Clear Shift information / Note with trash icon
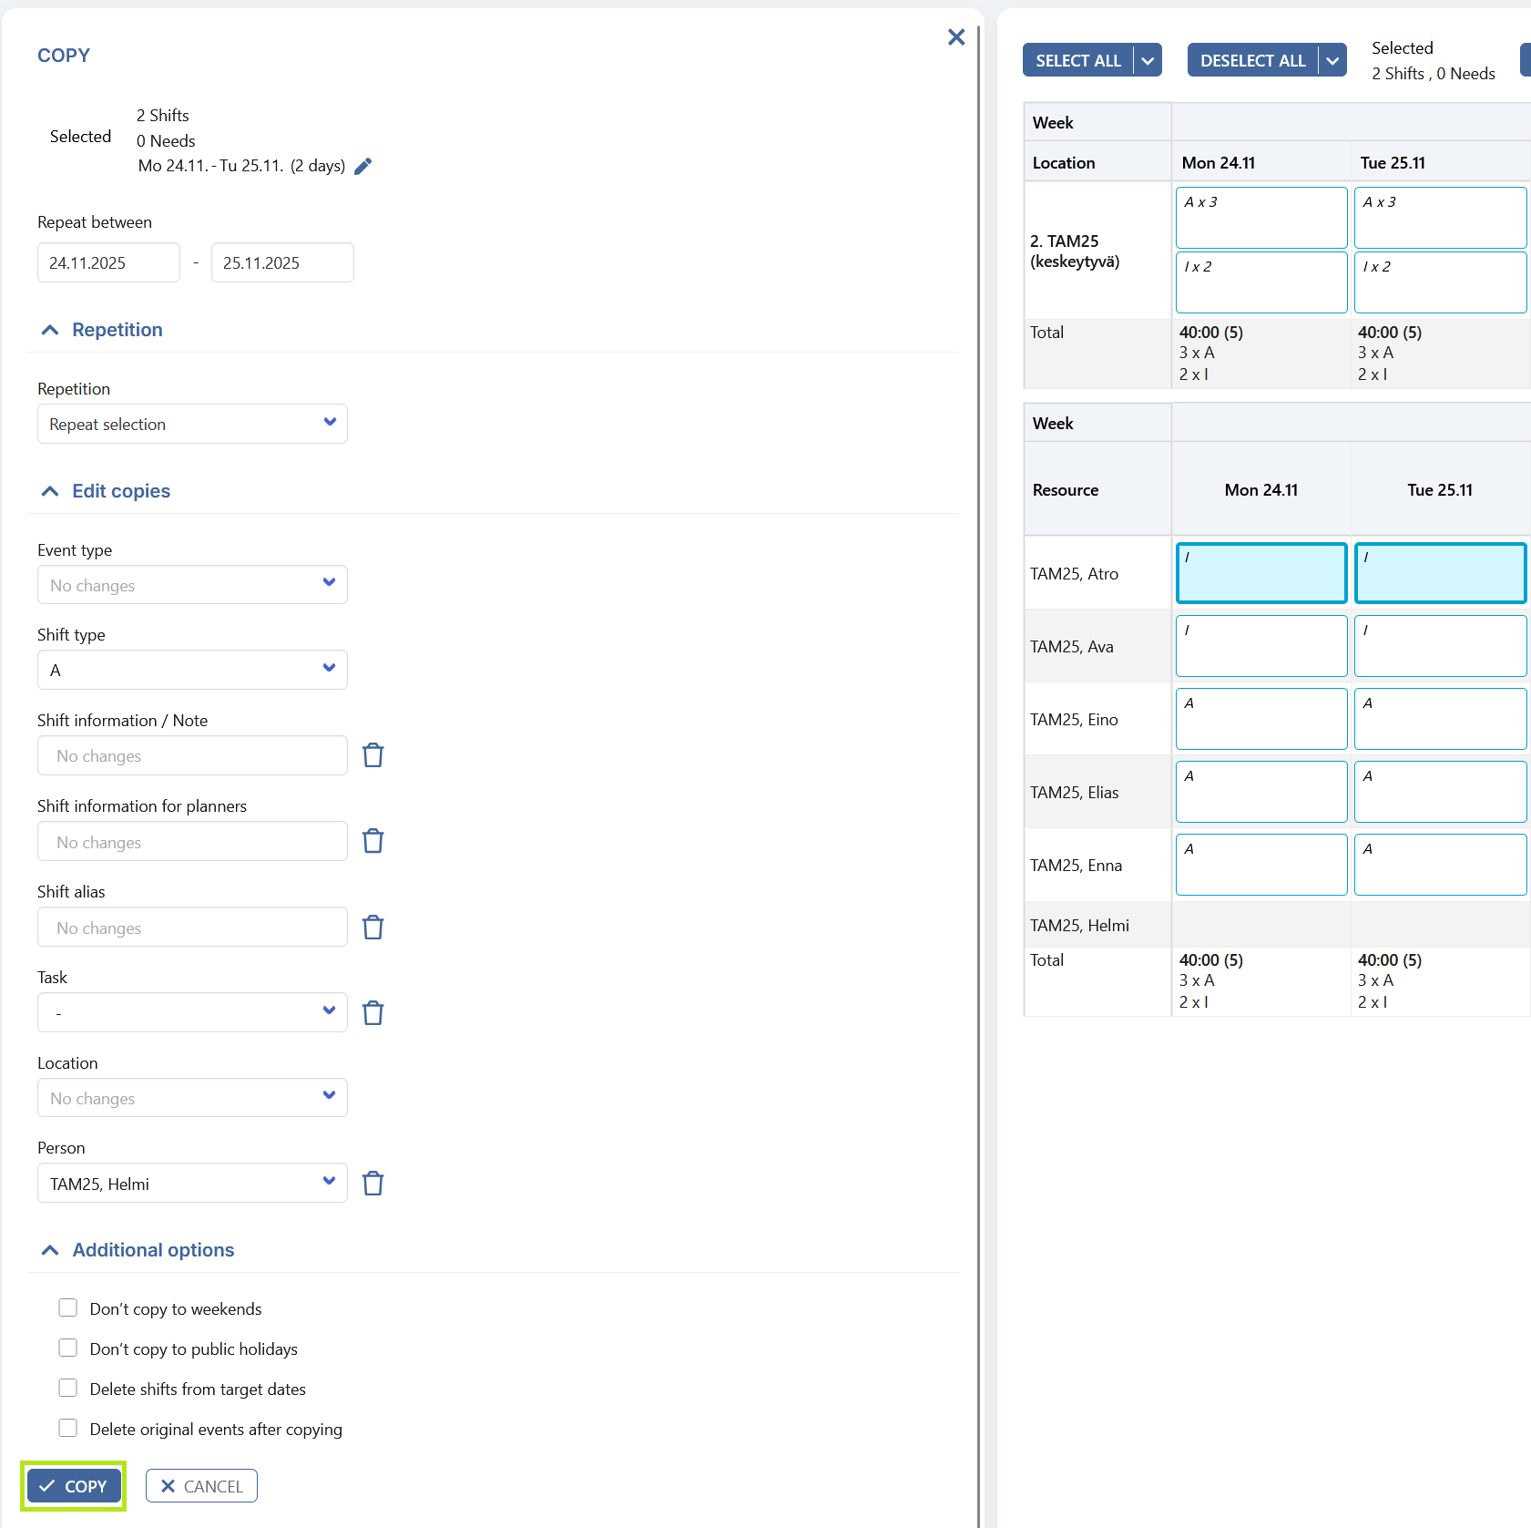 [373, 755]
